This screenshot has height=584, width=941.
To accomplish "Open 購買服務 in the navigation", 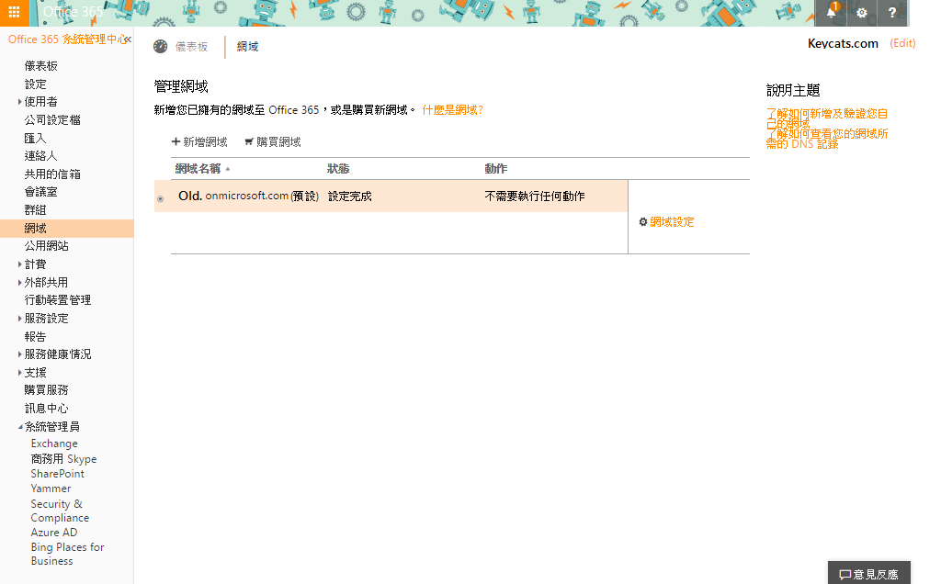I will pos(46,390).
